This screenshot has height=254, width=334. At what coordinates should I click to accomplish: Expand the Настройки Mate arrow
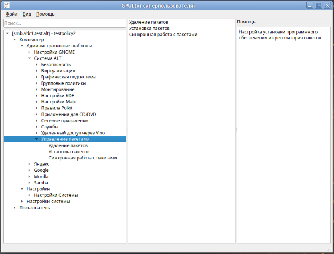tap(37, 102)
